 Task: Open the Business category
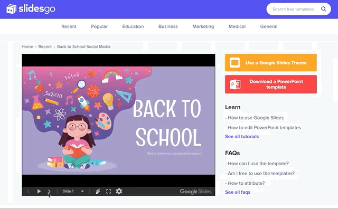168,26
